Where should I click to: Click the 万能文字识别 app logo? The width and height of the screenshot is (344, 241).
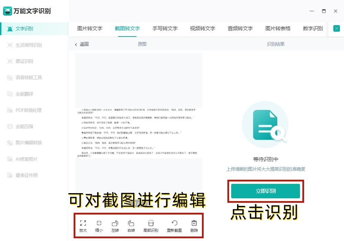(8, 11)
